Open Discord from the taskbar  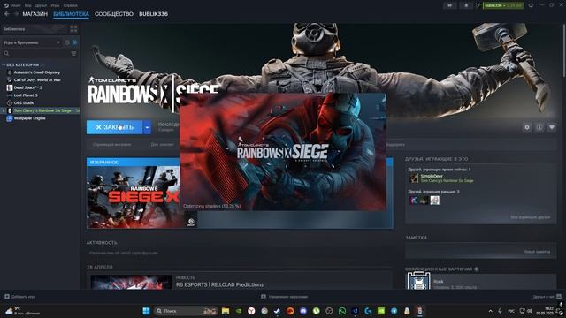tap(303, 311)
